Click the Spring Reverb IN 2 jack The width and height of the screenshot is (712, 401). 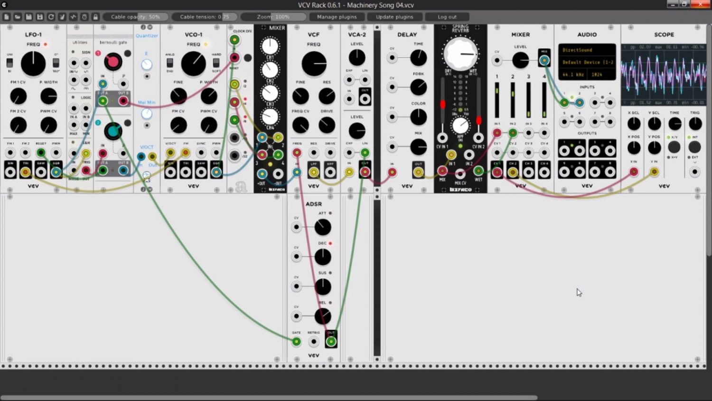point(469,154)
